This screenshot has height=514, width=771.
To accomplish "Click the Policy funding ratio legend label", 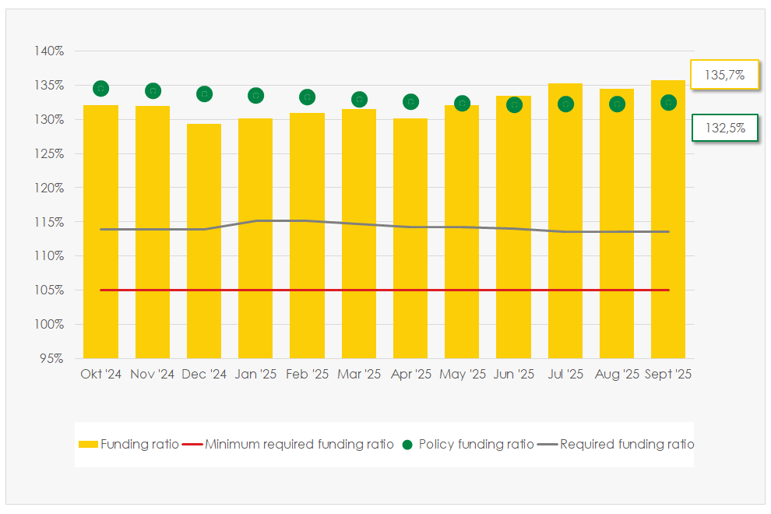I will [x=476, y=445].
